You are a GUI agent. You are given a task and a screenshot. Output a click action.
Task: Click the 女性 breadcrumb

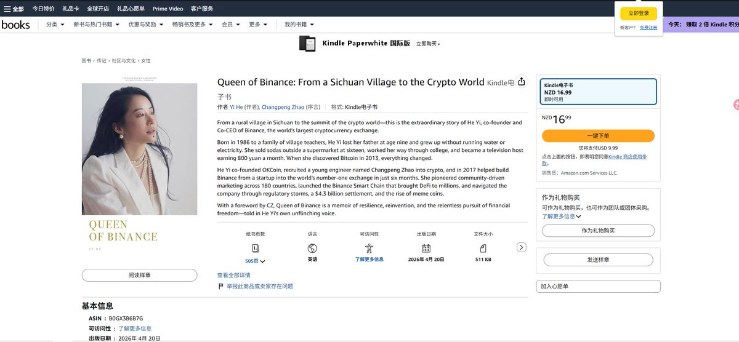(146, 61)
